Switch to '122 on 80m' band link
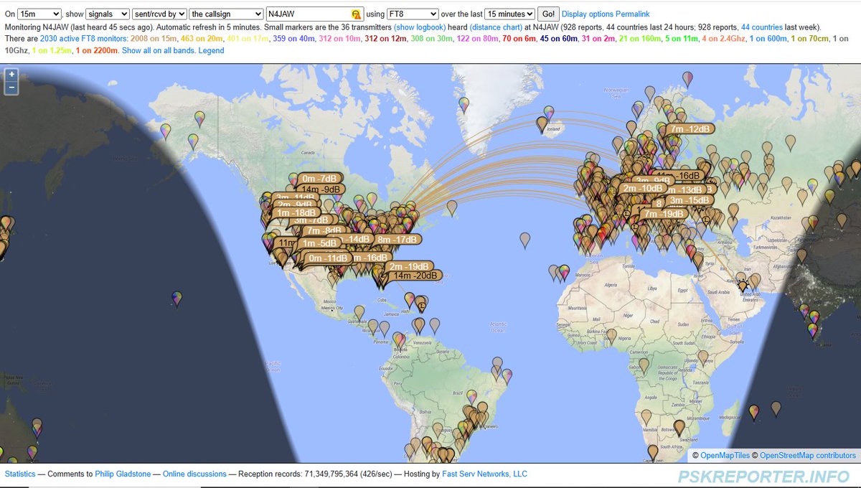 click(x=478, y=39)
